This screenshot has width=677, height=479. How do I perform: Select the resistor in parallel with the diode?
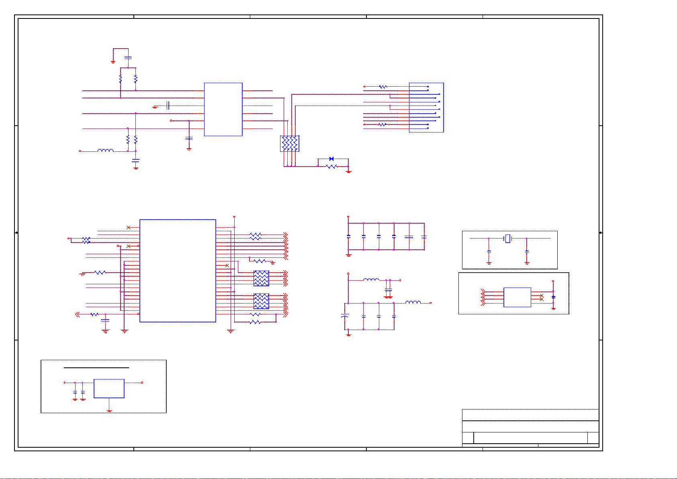point(331,166)
